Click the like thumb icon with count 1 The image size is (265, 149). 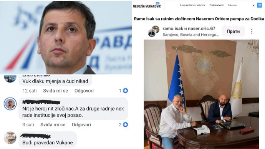pos(125,91)
